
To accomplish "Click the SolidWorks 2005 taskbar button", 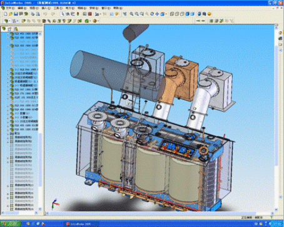I will click(x=80, y=224).
